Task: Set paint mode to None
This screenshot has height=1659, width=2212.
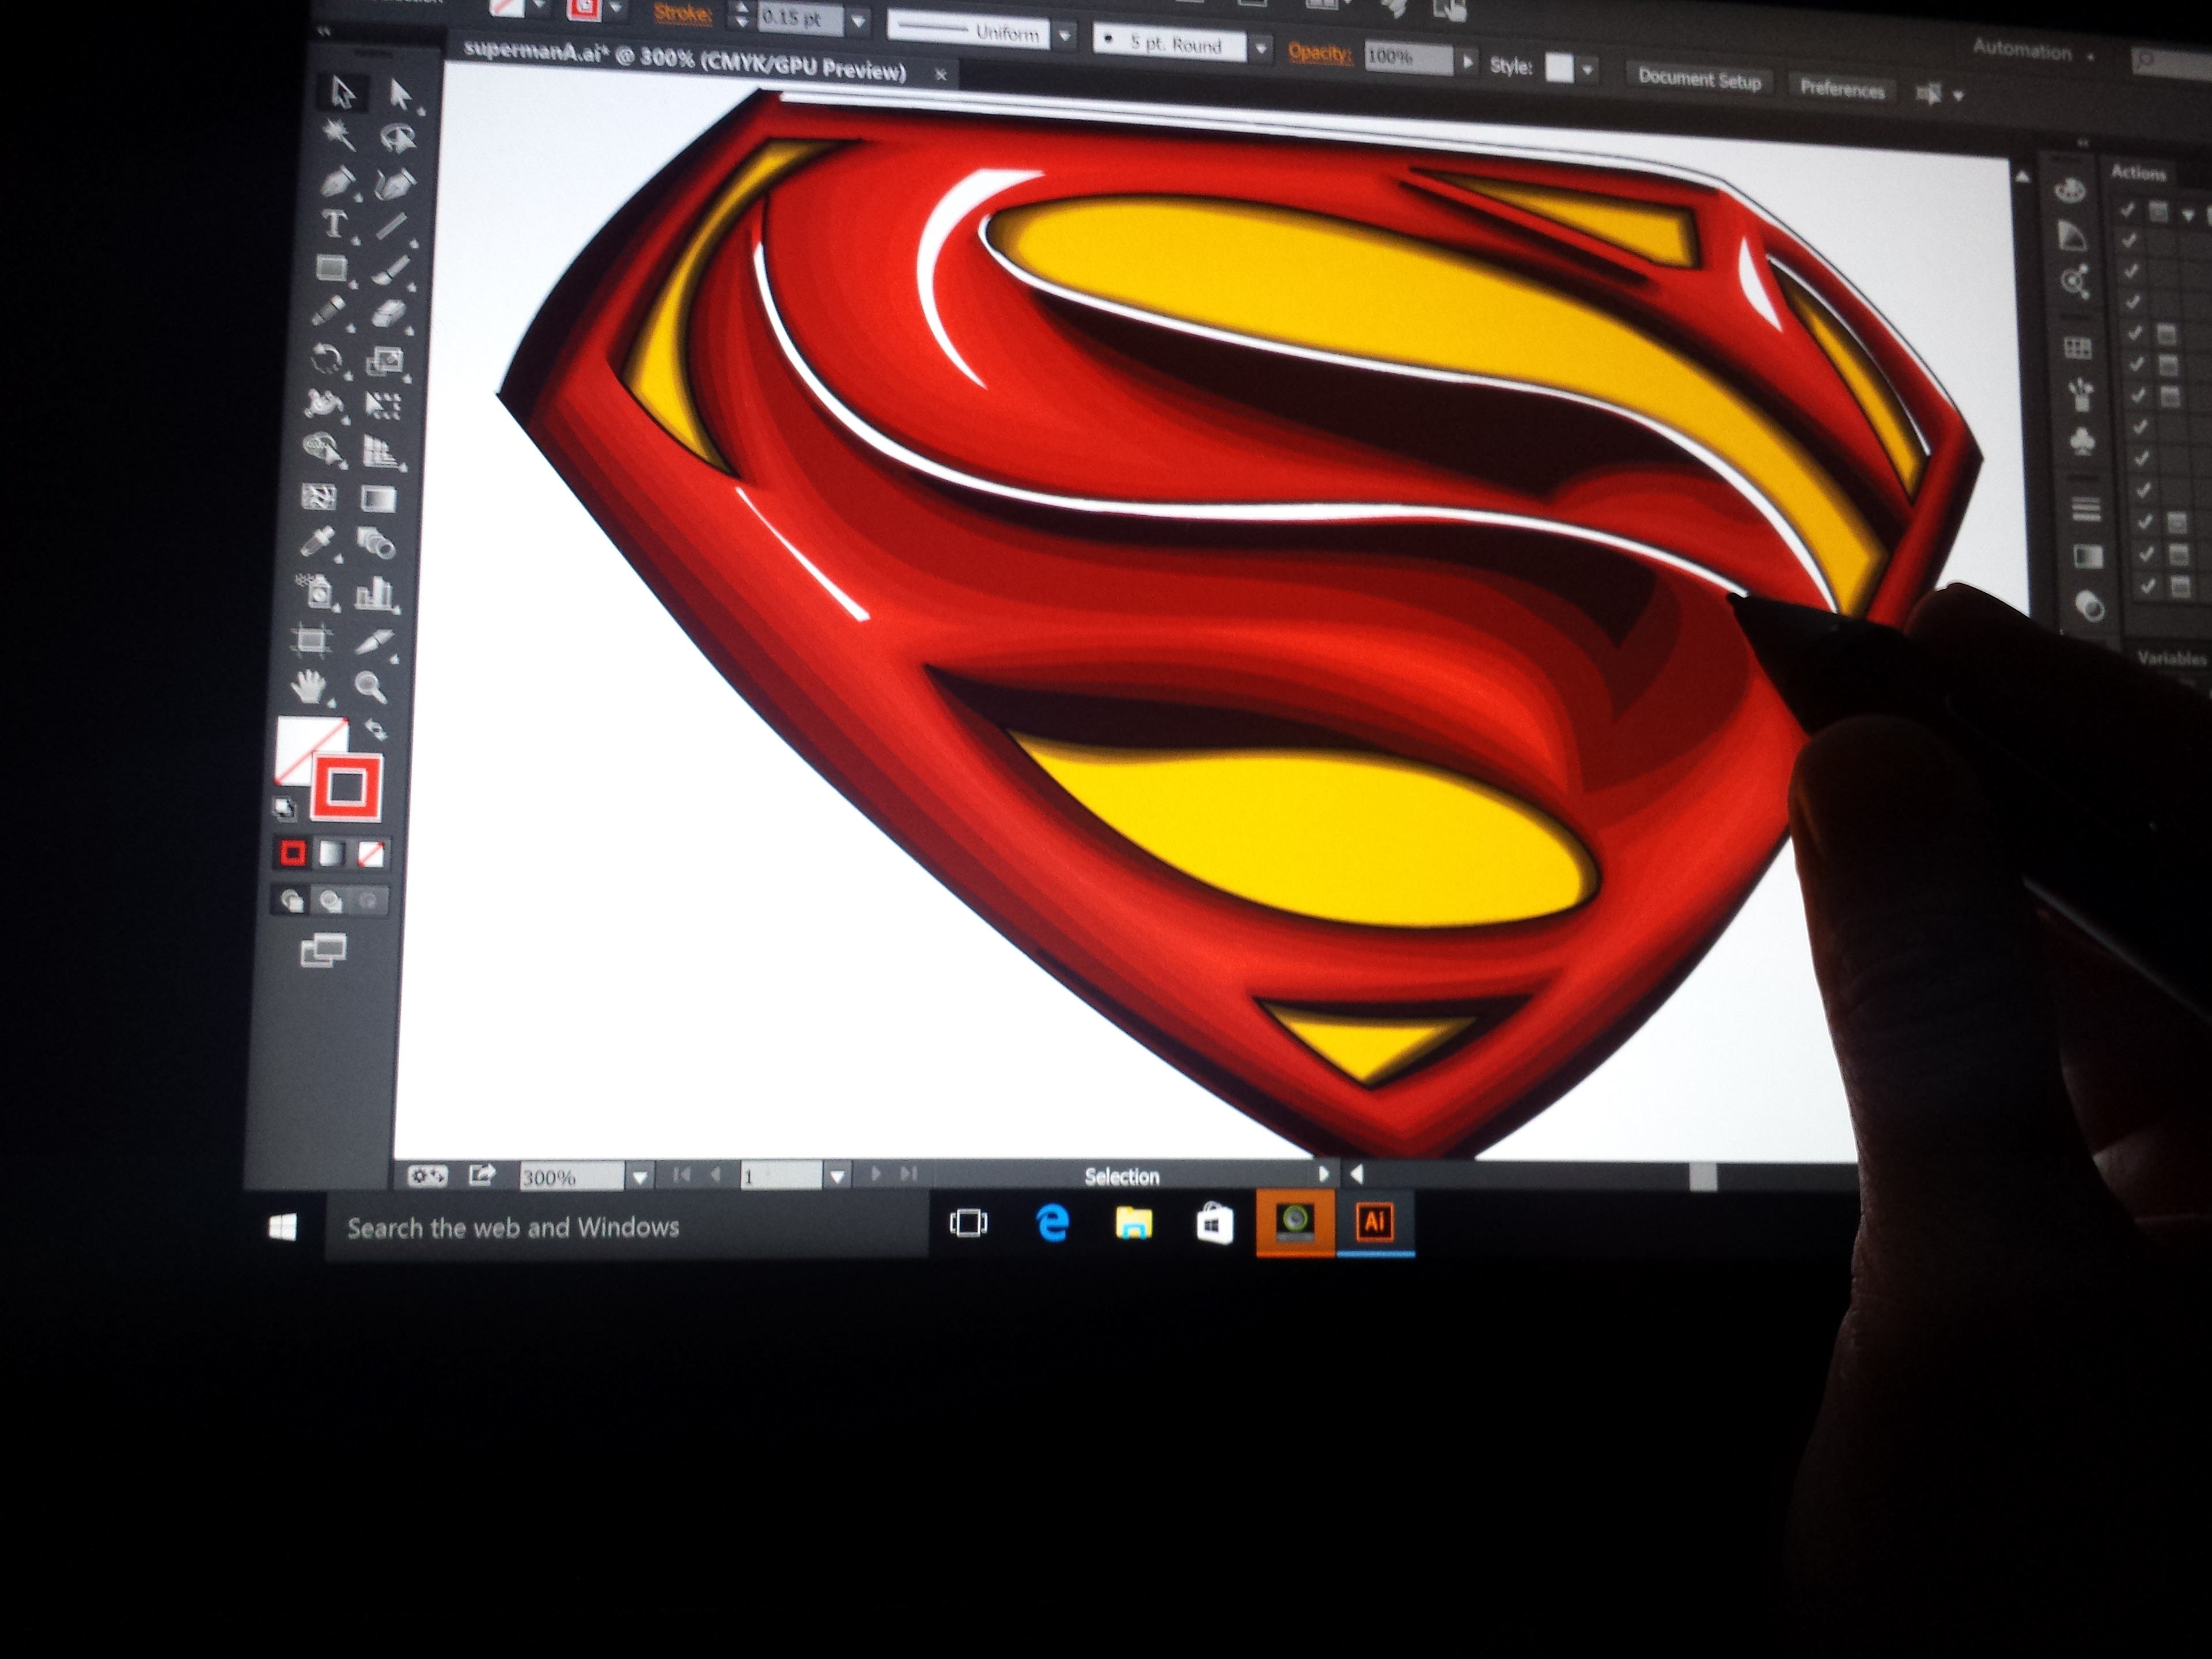Action: coord(370,854)
